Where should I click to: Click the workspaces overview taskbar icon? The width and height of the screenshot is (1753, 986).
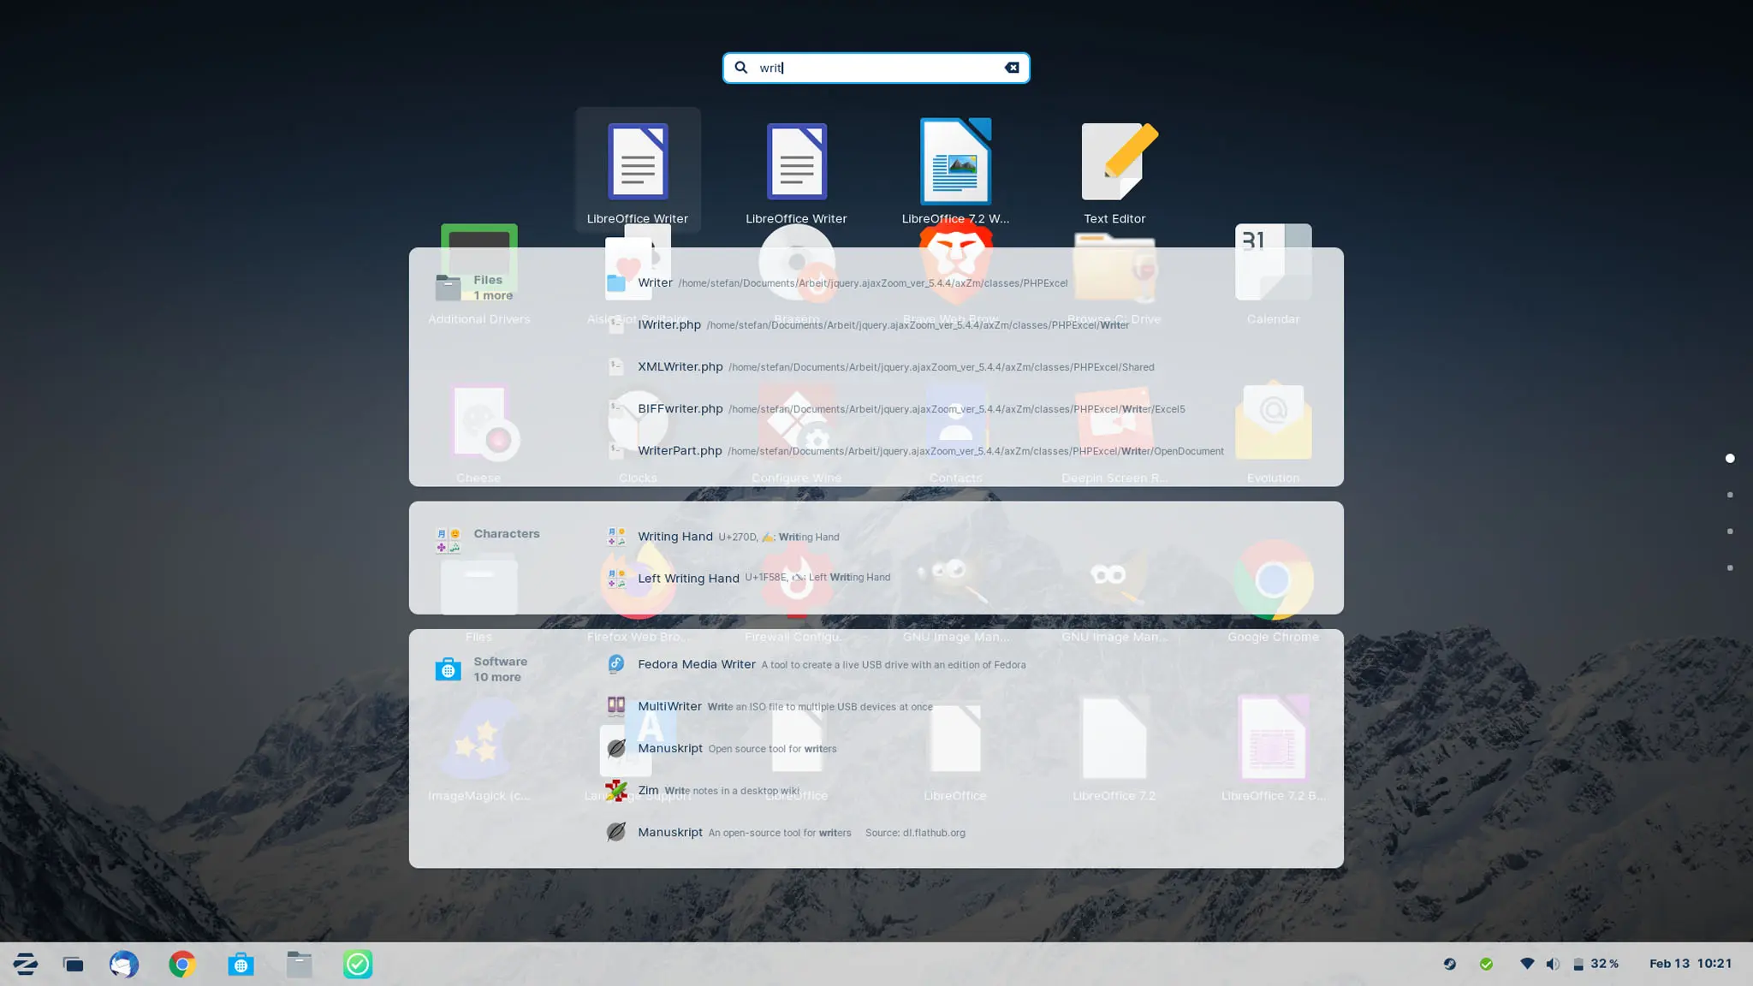pyautogui.click(x=74, y=965)
